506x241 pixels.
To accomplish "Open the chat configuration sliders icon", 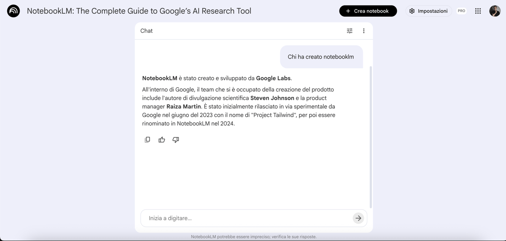I will tap(350, 31).
